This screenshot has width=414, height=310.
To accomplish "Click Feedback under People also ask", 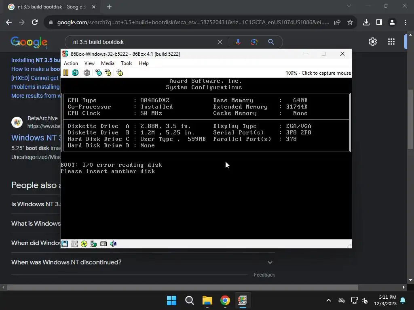I will (x=264, y=274).
